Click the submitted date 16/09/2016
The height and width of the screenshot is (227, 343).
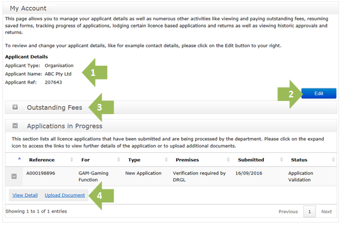point(248,173)
